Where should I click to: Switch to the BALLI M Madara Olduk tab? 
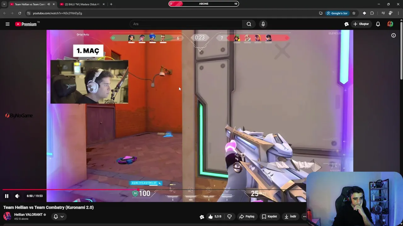[x=82, y=4]
